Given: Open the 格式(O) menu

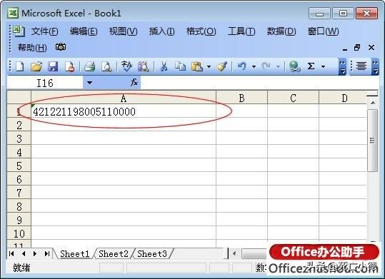Looking at the screenshot, I should 201,31.
